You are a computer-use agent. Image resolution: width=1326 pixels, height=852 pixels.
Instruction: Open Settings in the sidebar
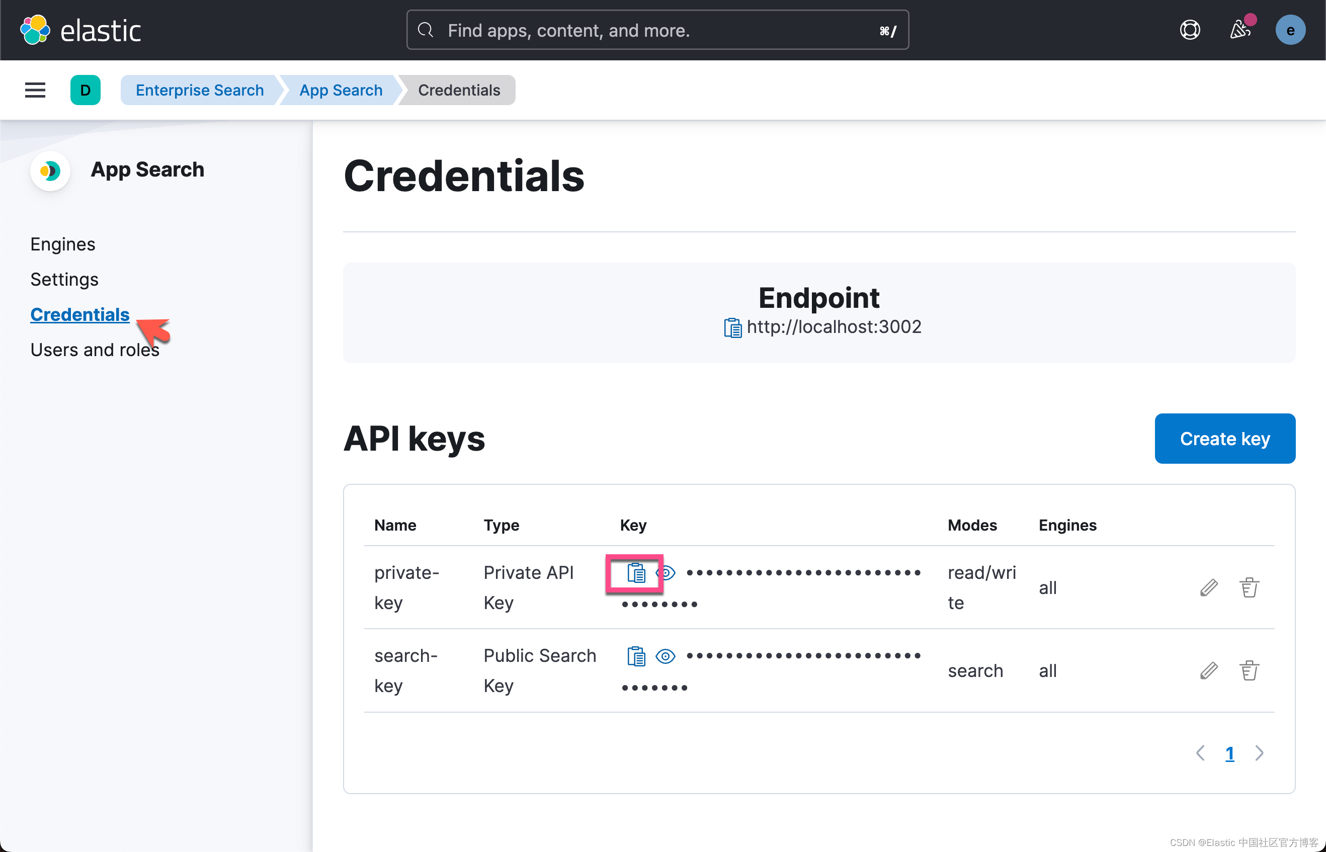tap(64, 280)
